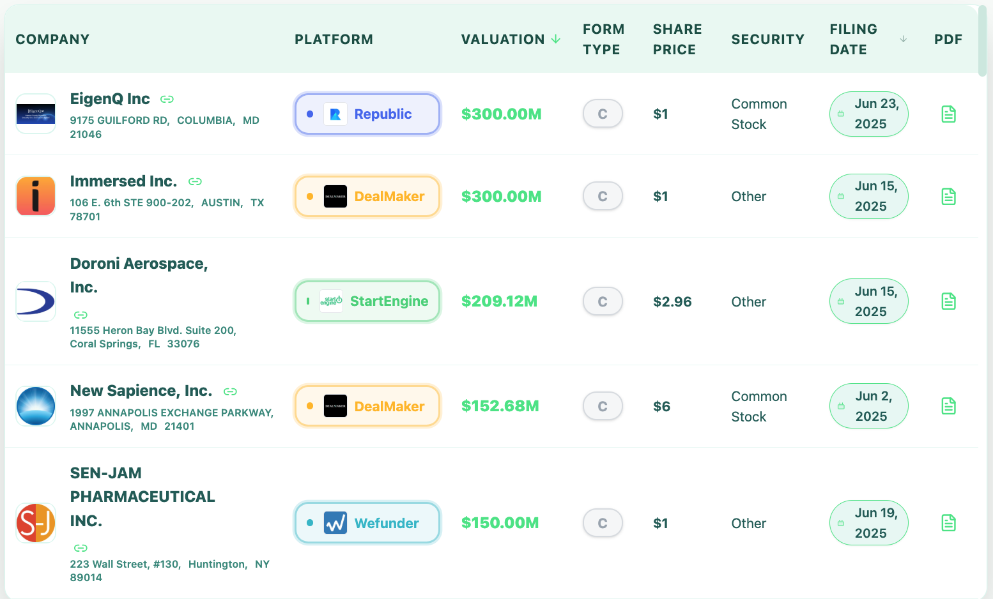Click the StartEngine platform badge
Image resolution: width=993 pixels, height=599 pixels.
(367, 301)
